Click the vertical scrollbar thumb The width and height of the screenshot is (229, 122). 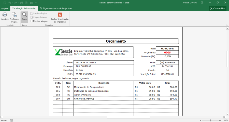[x=227, y=59]
